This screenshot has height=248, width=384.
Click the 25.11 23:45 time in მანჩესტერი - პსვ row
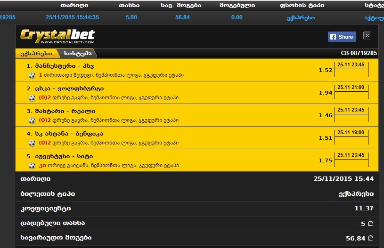click(x=351, y=65)
